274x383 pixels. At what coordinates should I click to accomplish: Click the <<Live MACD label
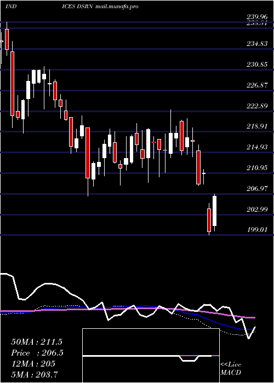click(x=231, y=369)
